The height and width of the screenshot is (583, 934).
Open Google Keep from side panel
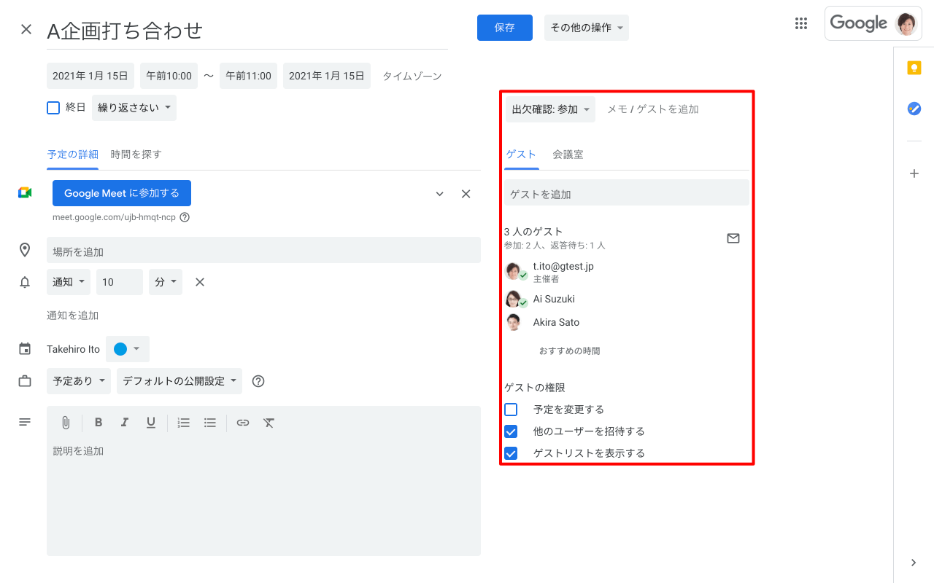pos(914,68)
